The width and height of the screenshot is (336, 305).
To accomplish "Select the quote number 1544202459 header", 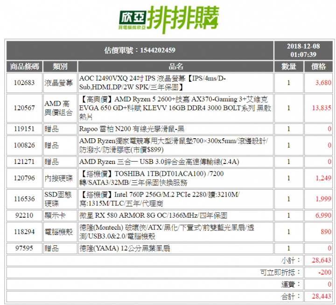I will click(140, 50).
